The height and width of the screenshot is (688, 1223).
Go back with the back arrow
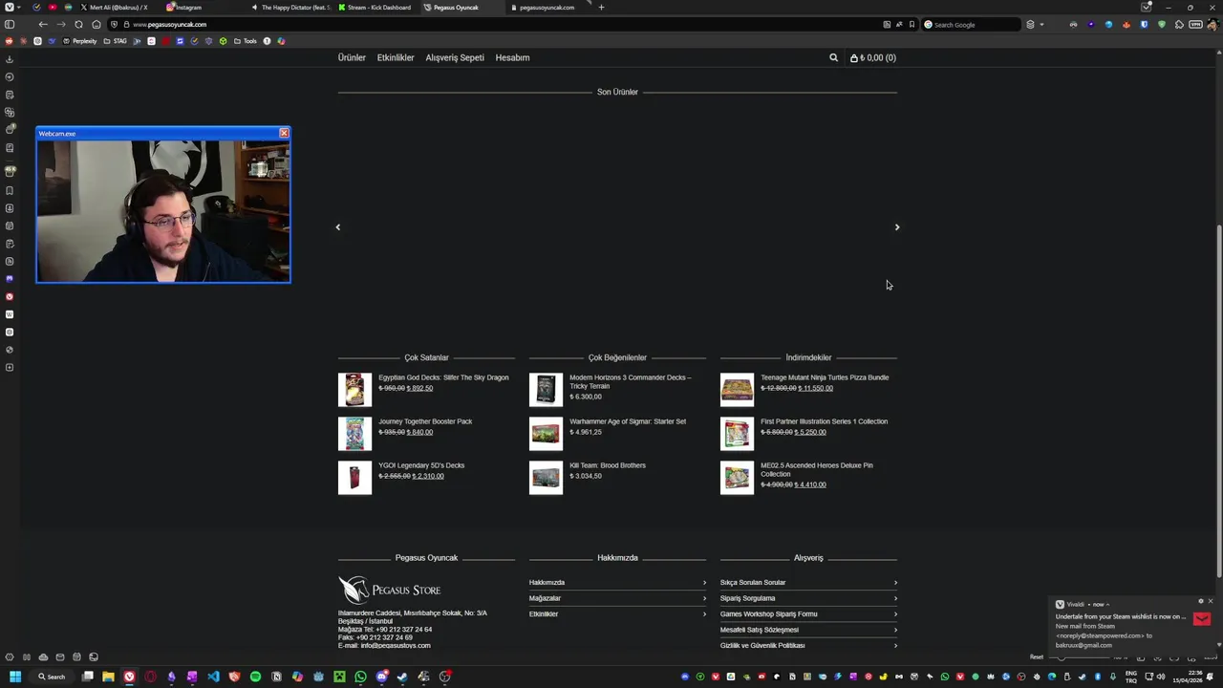pos(43,25)
